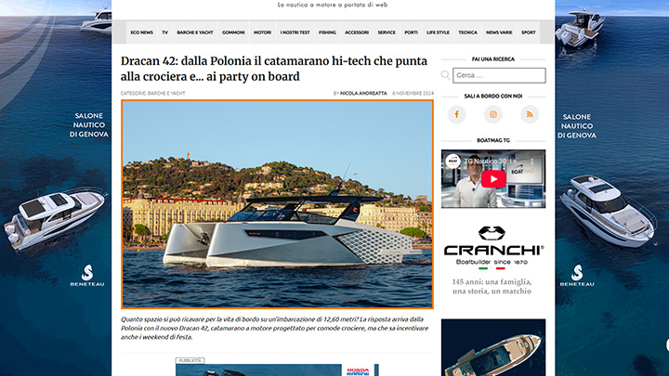Select the SPORT menu item
Image resolution: width=669 pixels, height=376 pixels.
(528, 32)
